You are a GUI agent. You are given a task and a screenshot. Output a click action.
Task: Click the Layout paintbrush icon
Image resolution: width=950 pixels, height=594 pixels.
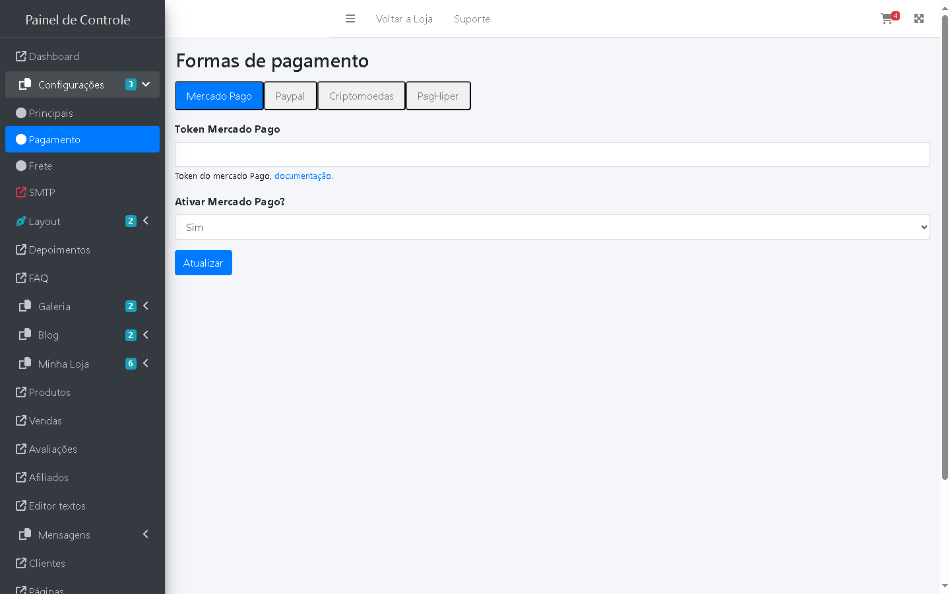tap(21, 222)
